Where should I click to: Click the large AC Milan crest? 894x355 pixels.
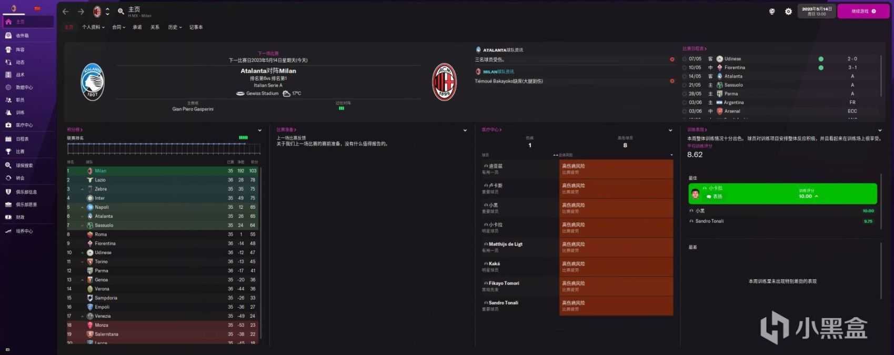(x=444, y=82)
